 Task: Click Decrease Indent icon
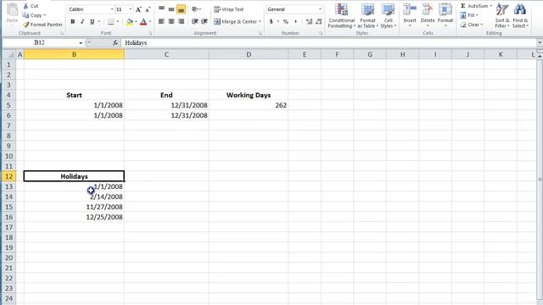tap(195, 21)
